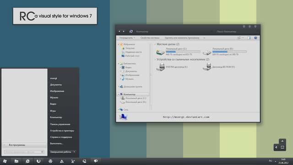Expand shutdown options arrow
293x165 pixels.
(x=74, y=152)
